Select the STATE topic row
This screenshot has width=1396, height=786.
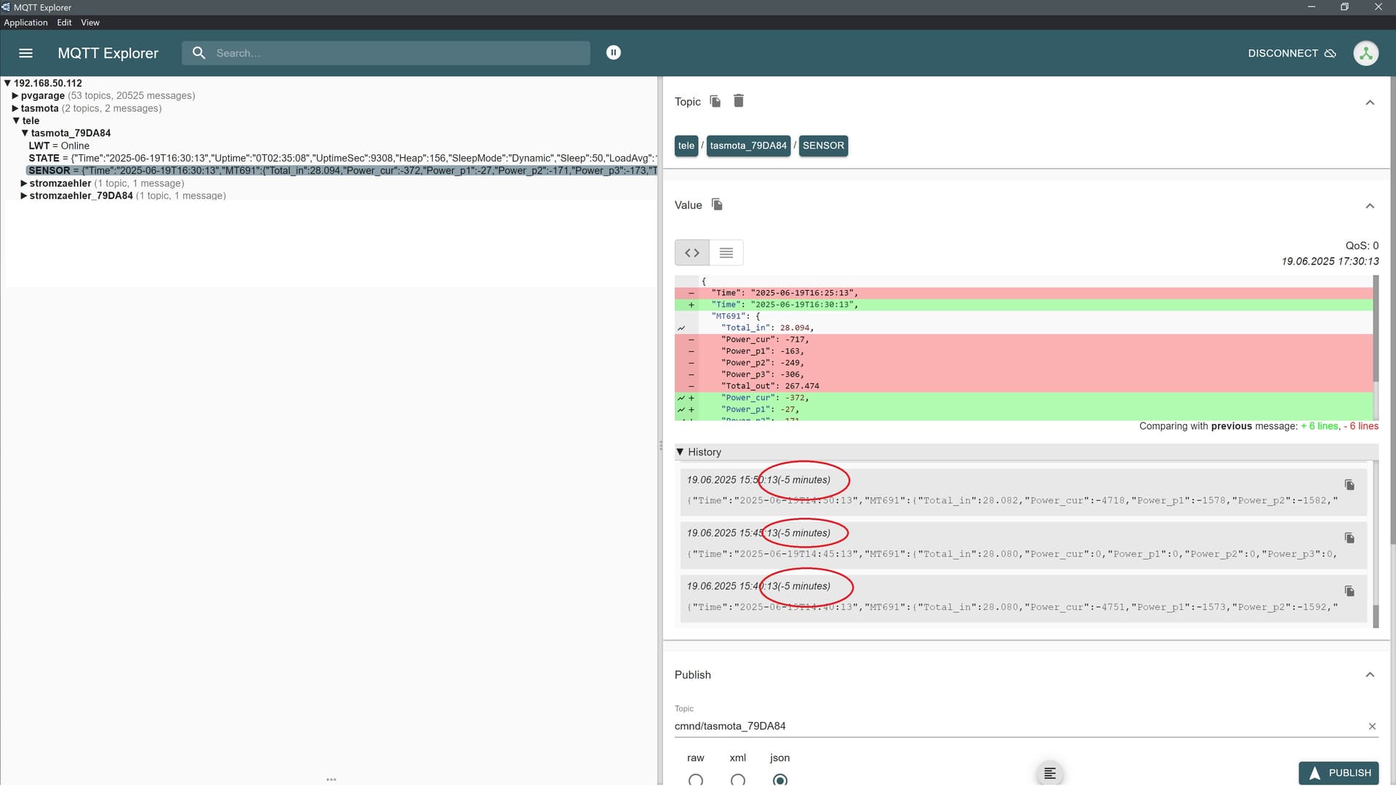tap(342, 158)
